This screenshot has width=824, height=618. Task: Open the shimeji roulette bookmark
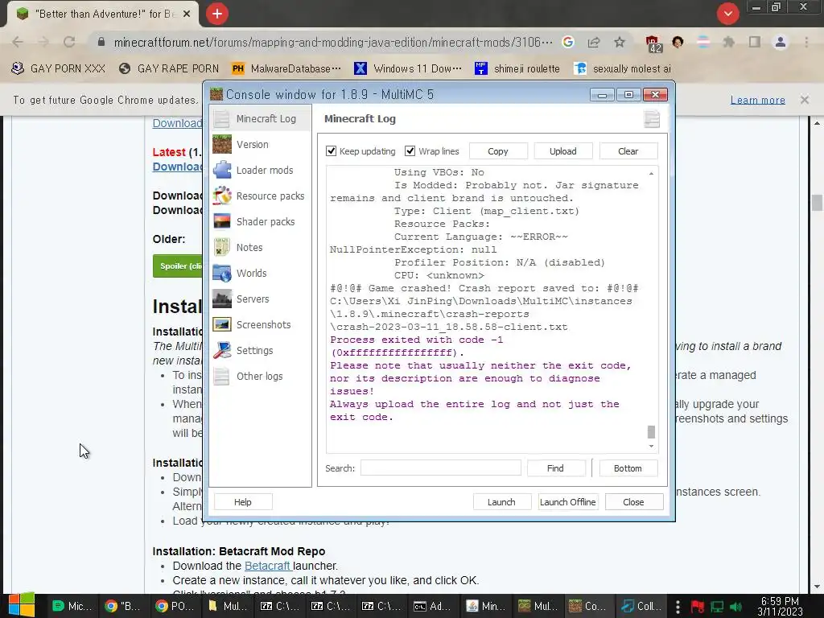tap(517, 68)
